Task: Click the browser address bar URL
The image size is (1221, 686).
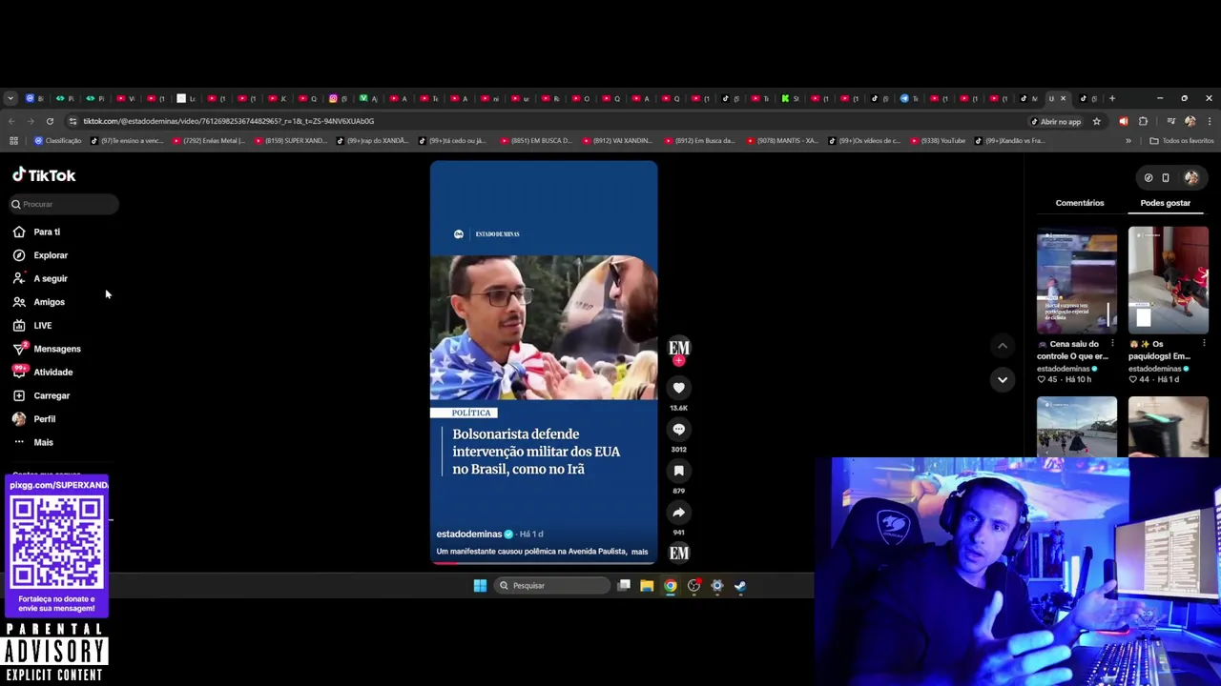Action: click(228, 121)
